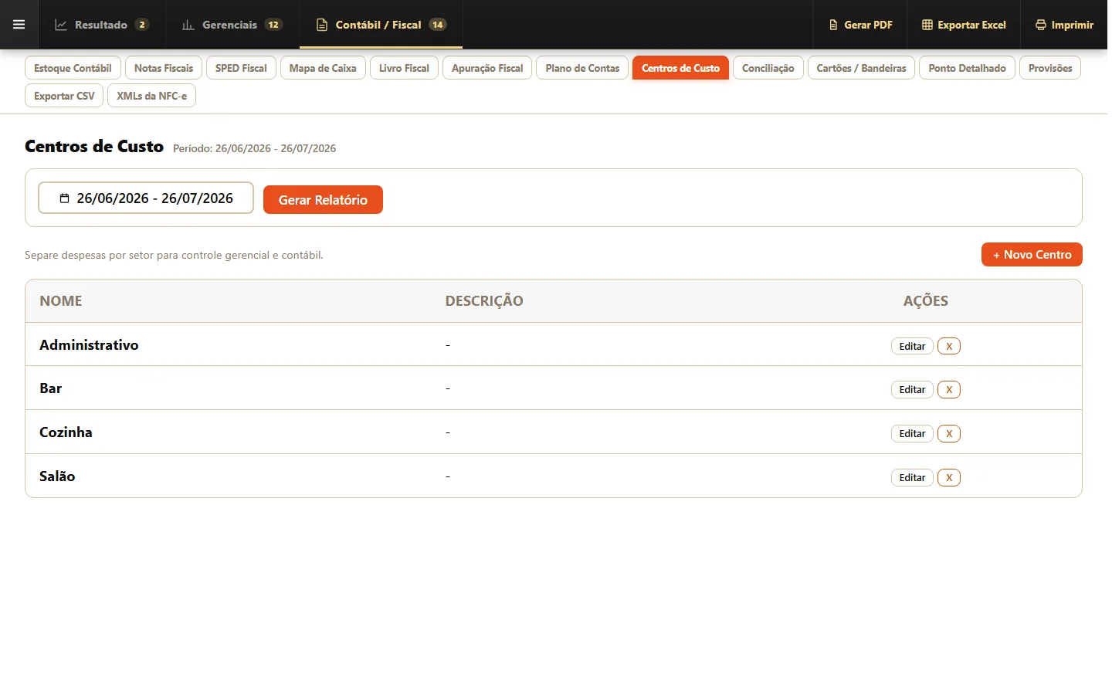Open Notas Fiscais report
1112x695 pixels.
pos(164,68)
